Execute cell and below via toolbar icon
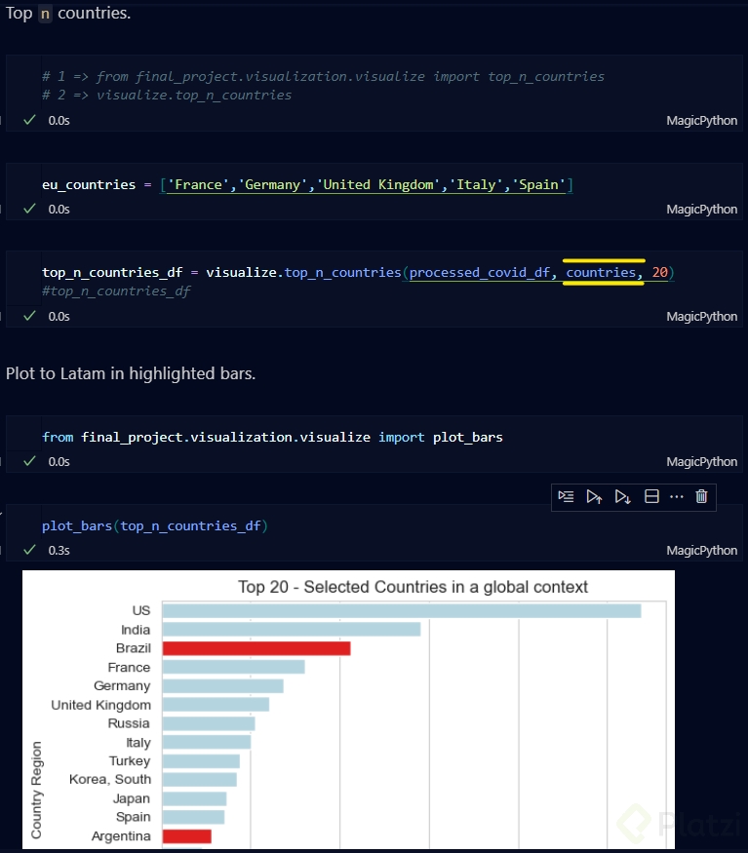748x853 pixels. click(623, 496)
